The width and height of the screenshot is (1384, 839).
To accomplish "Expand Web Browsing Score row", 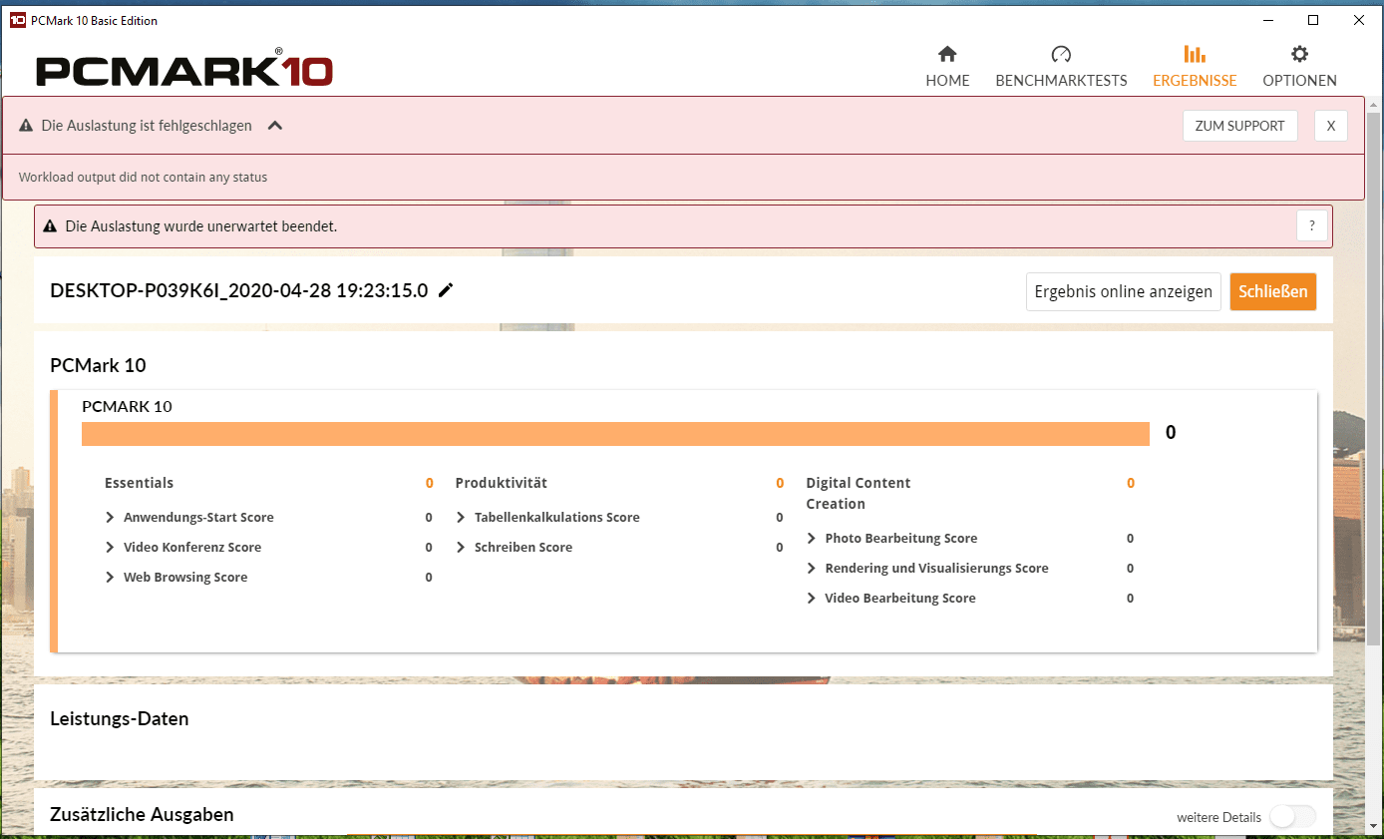I will click(110, 578).
